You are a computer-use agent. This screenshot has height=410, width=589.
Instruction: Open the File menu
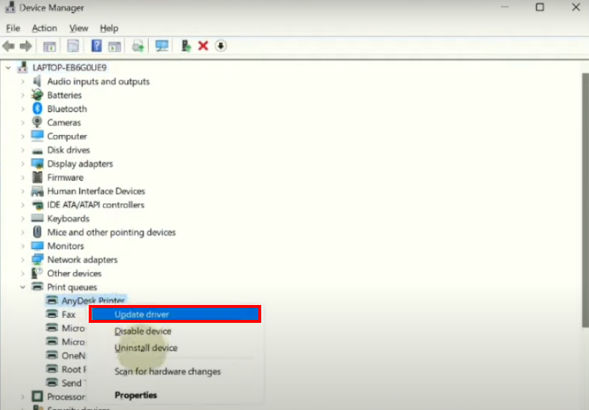[13, 28]
